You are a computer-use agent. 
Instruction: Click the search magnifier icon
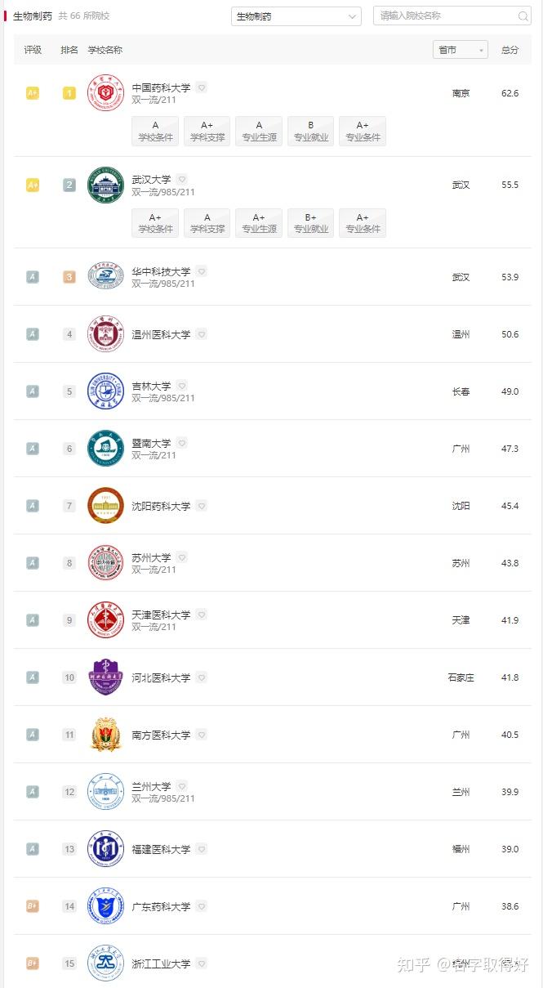pyautogui.click(x=523, y=16)
